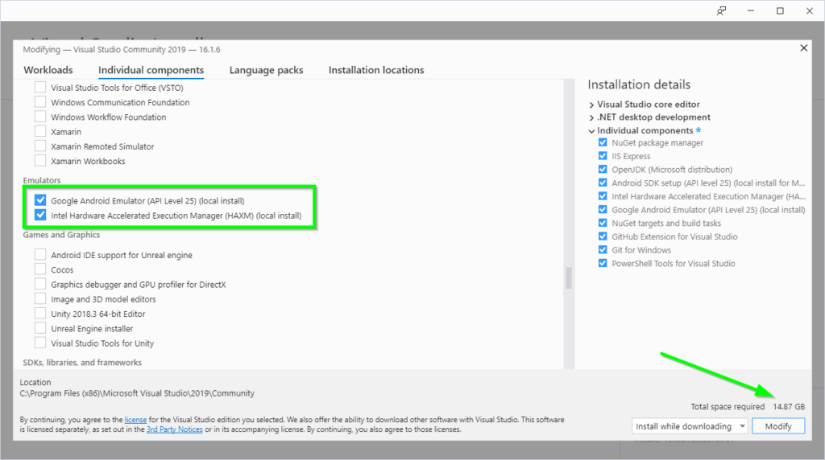The height and width of the screenshot is (460, 825).
Task: Uncheck Google Android Emulator (API Level 25)
Action: coord(40,200)
